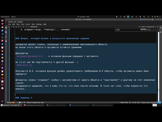Click the volume icon in system tray
Screen dimensions: 162x122
(157, 17)
